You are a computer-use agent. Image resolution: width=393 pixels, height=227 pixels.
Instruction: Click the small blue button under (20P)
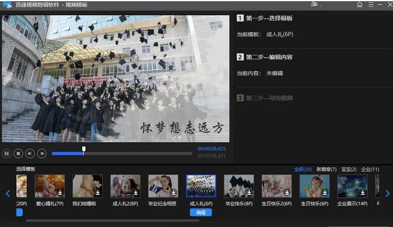coord(19,213)
